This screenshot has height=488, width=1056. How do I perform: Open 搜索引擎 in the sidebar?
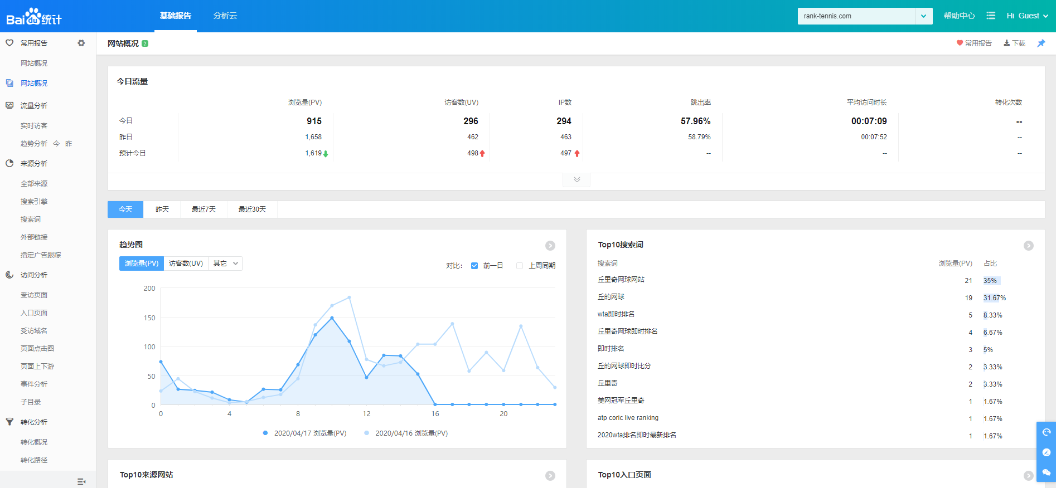pyautogui.click(x=34, y=202)
